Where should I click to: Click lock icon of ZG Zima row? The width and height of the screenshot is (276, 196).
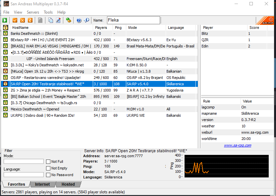point(5,90)
